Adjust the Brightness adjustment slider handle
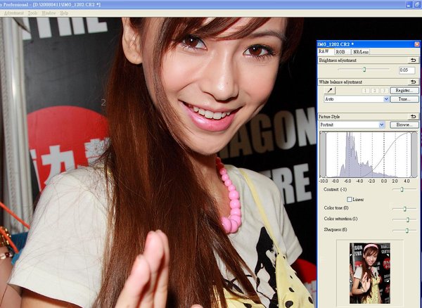This screenshot has width=422, height=308. click(364, 70)
